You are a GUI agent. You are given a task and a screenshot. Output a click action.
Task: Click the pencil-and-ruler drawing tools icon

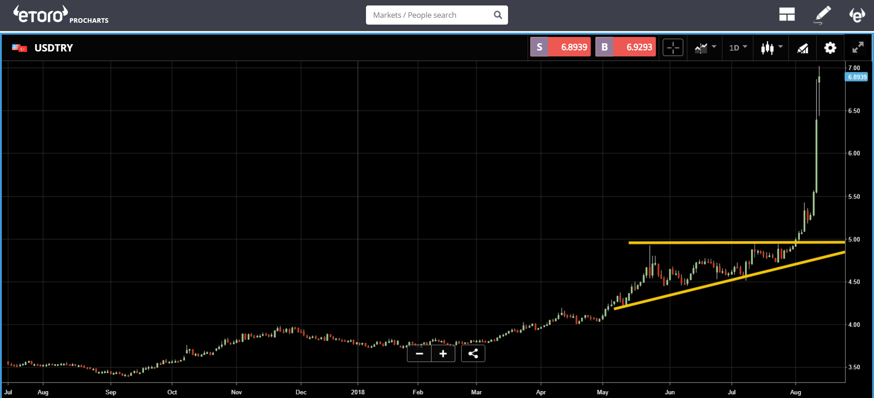tap(803, 48)
